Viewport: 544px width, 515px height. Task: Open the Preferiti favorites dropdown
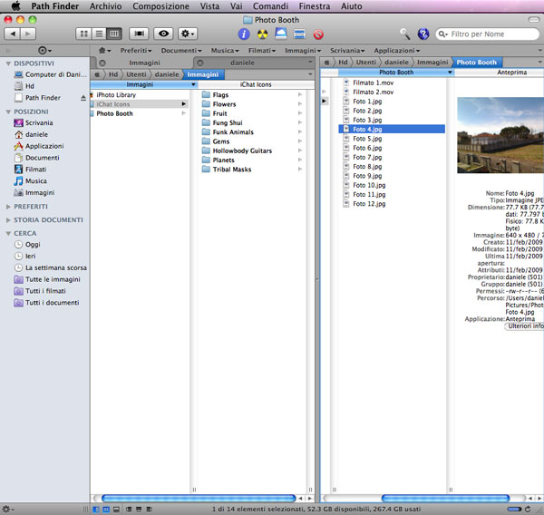point(137,51)
